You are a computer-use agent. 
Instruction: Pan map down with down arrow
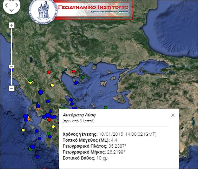tap(12, 11)
